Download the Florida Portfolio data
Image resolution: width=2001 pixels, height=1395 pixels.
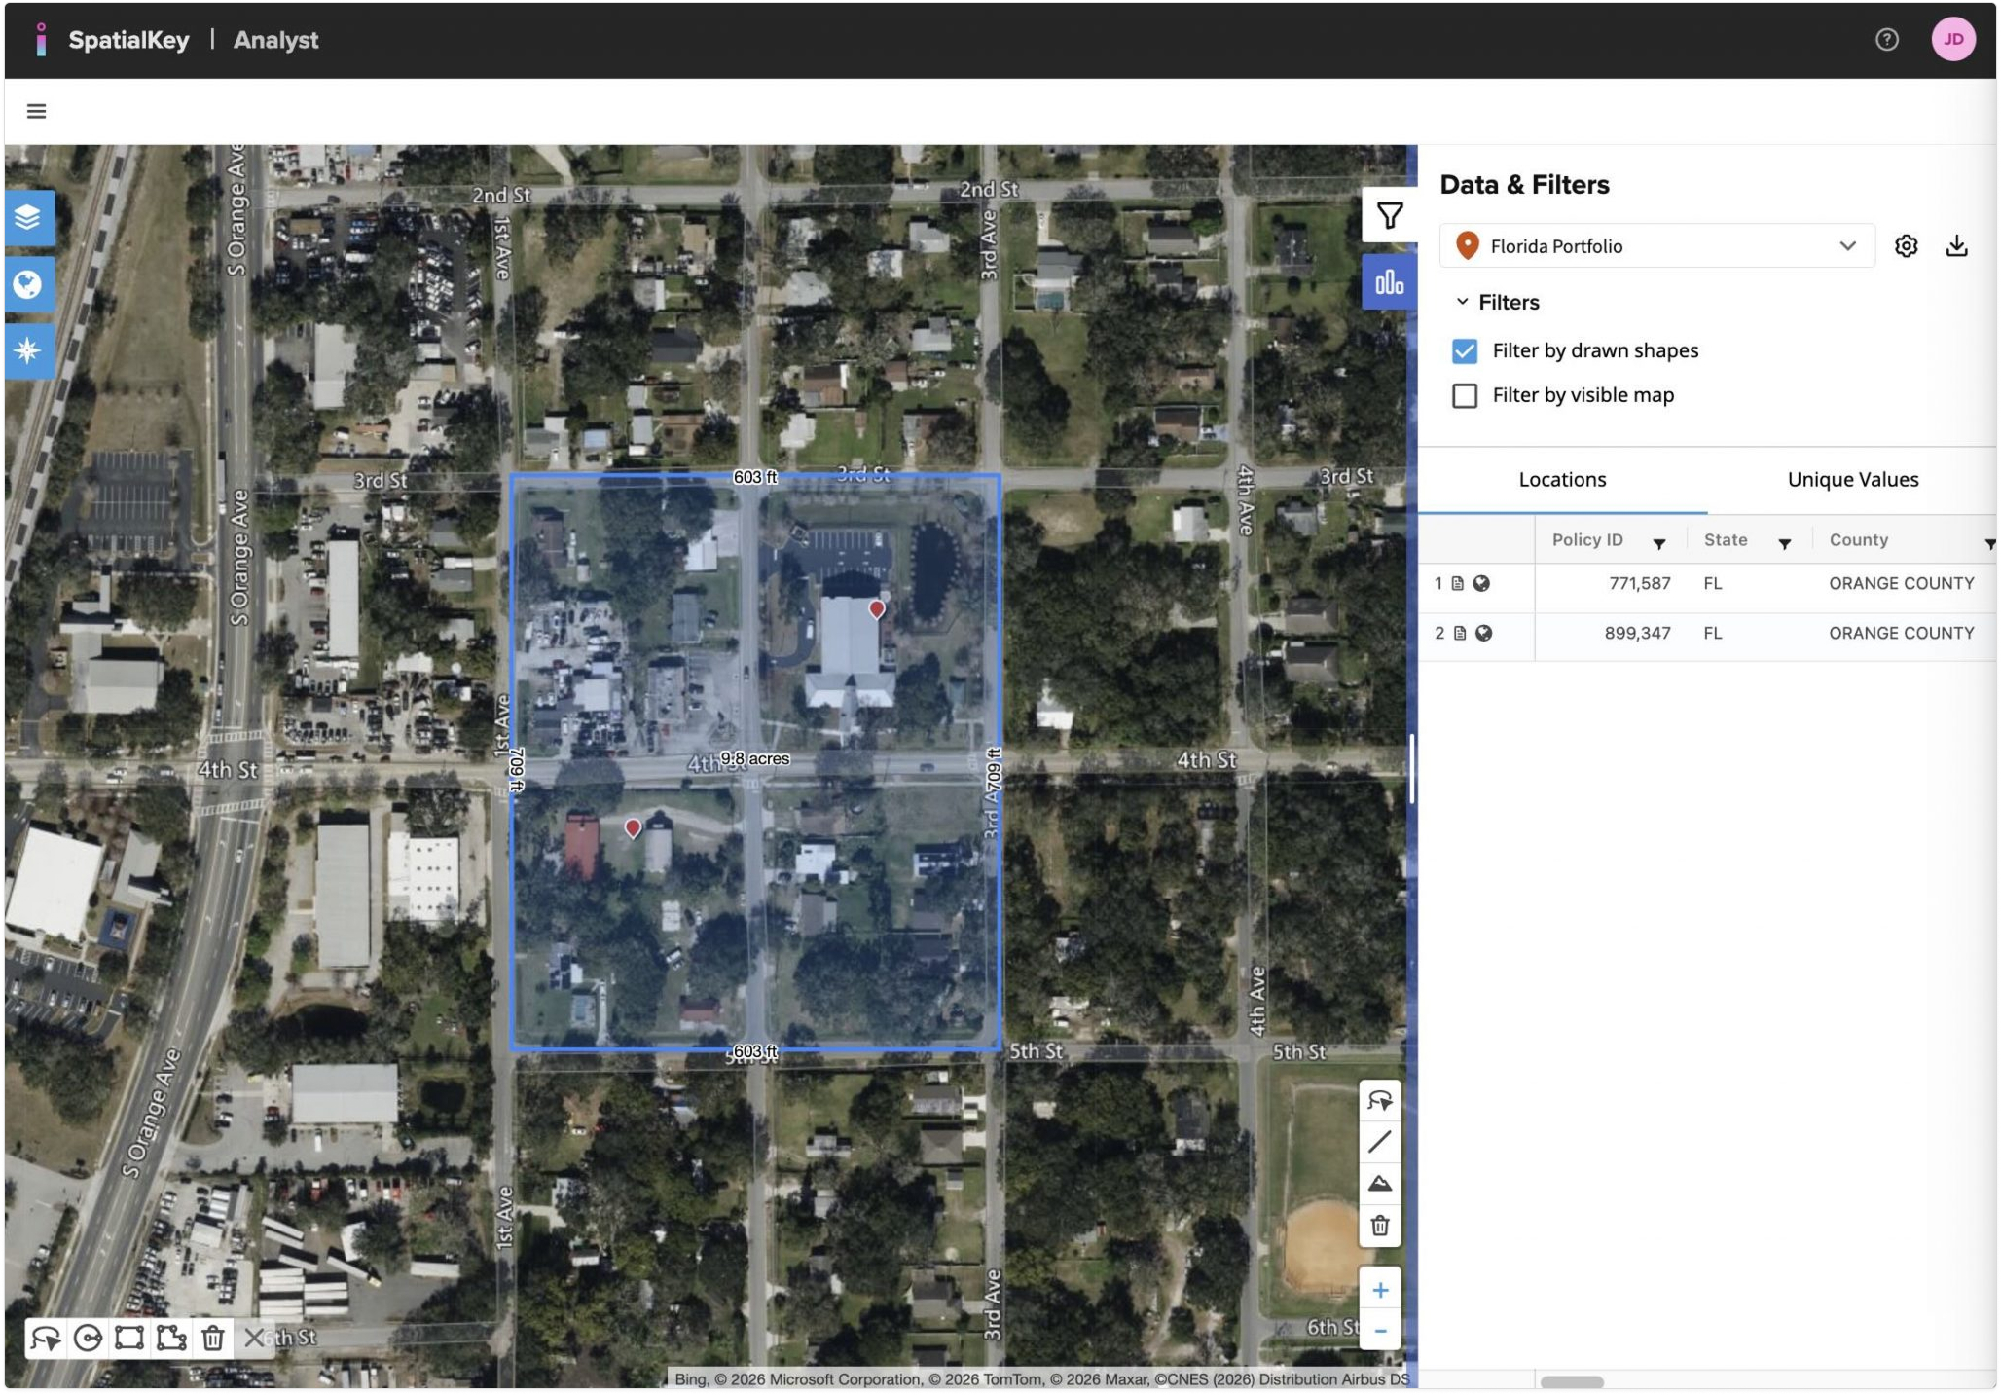pyautogui.click(x=1956, y=246)
